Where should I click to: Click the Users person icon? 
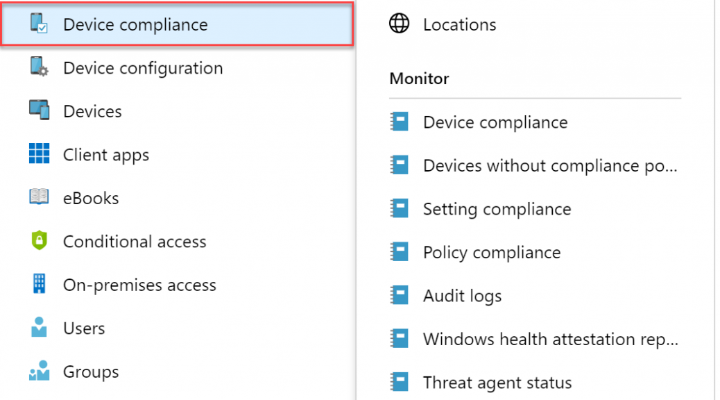tap(39, 327)
